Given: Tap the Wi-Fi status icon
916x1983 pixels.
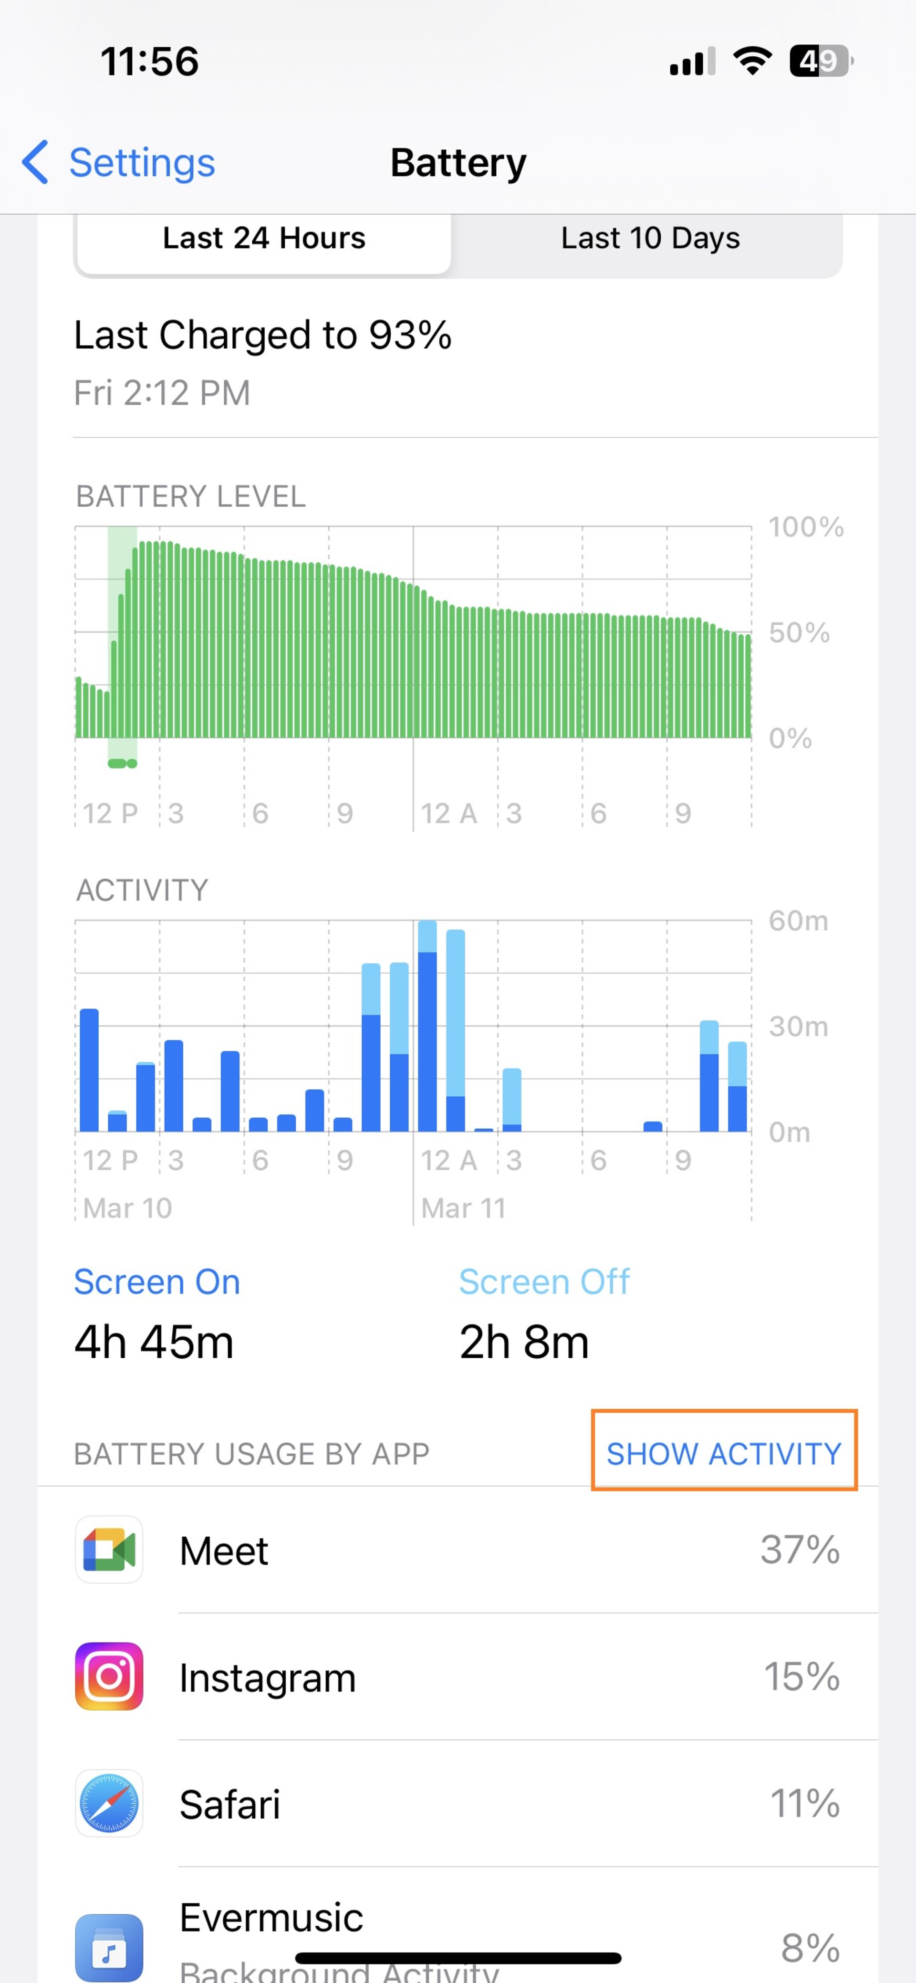Looking at the screenshot, I should (x=752, y=61).
